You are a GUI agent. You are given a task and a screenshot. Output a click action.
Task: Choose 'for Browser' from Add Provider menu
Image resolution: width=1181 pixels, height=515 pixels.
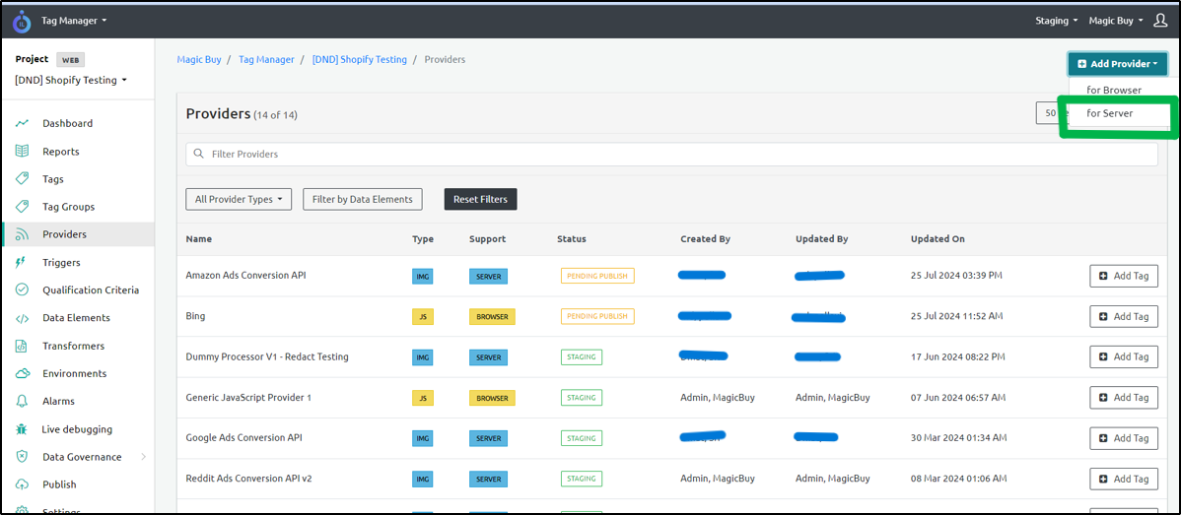pos(1114,90)
